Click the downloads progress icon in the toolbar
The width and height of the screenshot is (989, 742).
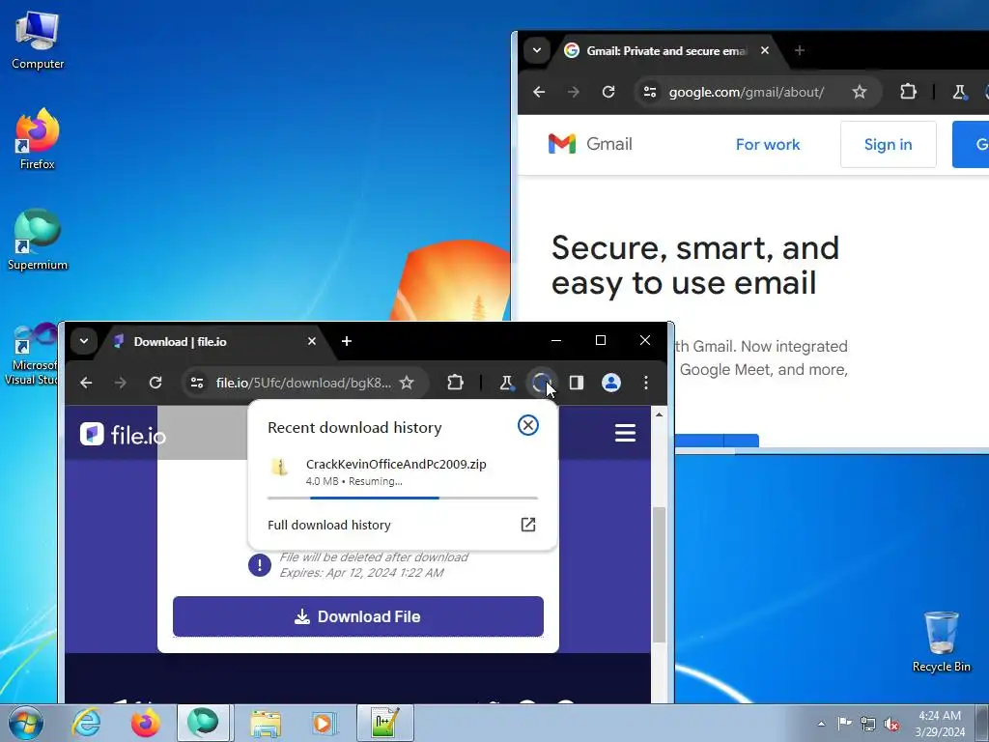pos(541,383)
